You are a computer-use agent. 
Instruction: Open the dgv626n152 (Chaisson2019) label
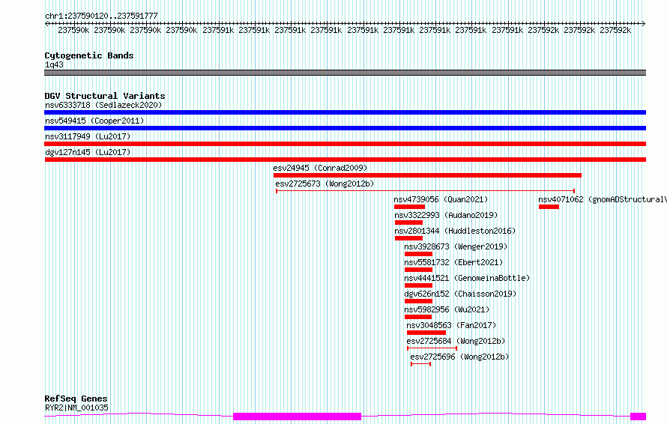coord(460,294)
